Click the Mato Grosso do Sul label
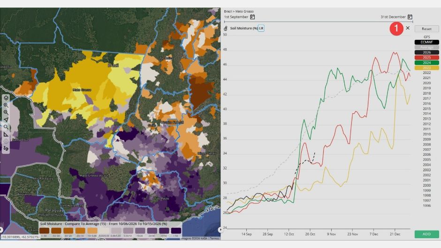 tap(93, 175)
